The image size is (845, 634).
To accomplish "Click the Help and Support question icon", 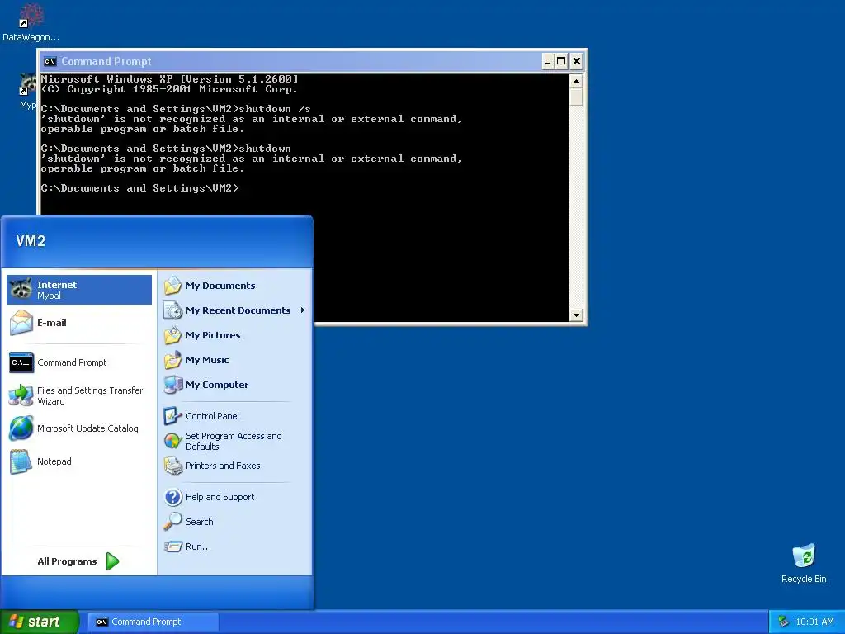I will [173, 496].
